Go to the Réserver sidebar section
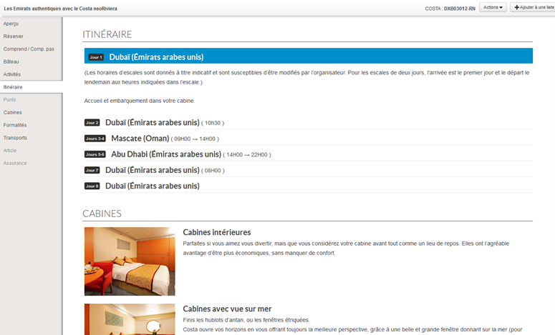Screen dimensions: 555x335 [13, 36]
